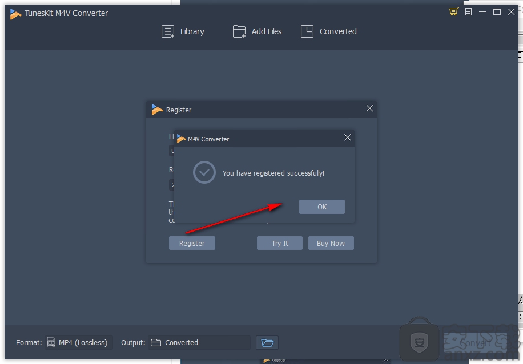The image size is (523, 364).
Task: Click the Register dialog logo icon
Action: tap(157, 110)
